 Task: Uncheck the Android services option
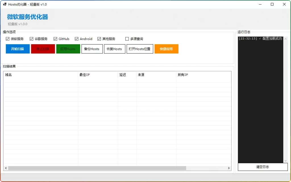pos(76,39)
